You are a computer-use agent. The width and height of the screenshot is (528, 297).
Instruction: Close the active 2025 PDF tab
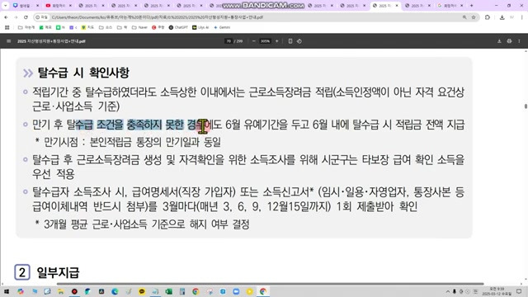tap(397, 6)
